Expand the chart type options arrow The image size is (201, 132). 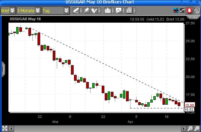click(124, 10)
